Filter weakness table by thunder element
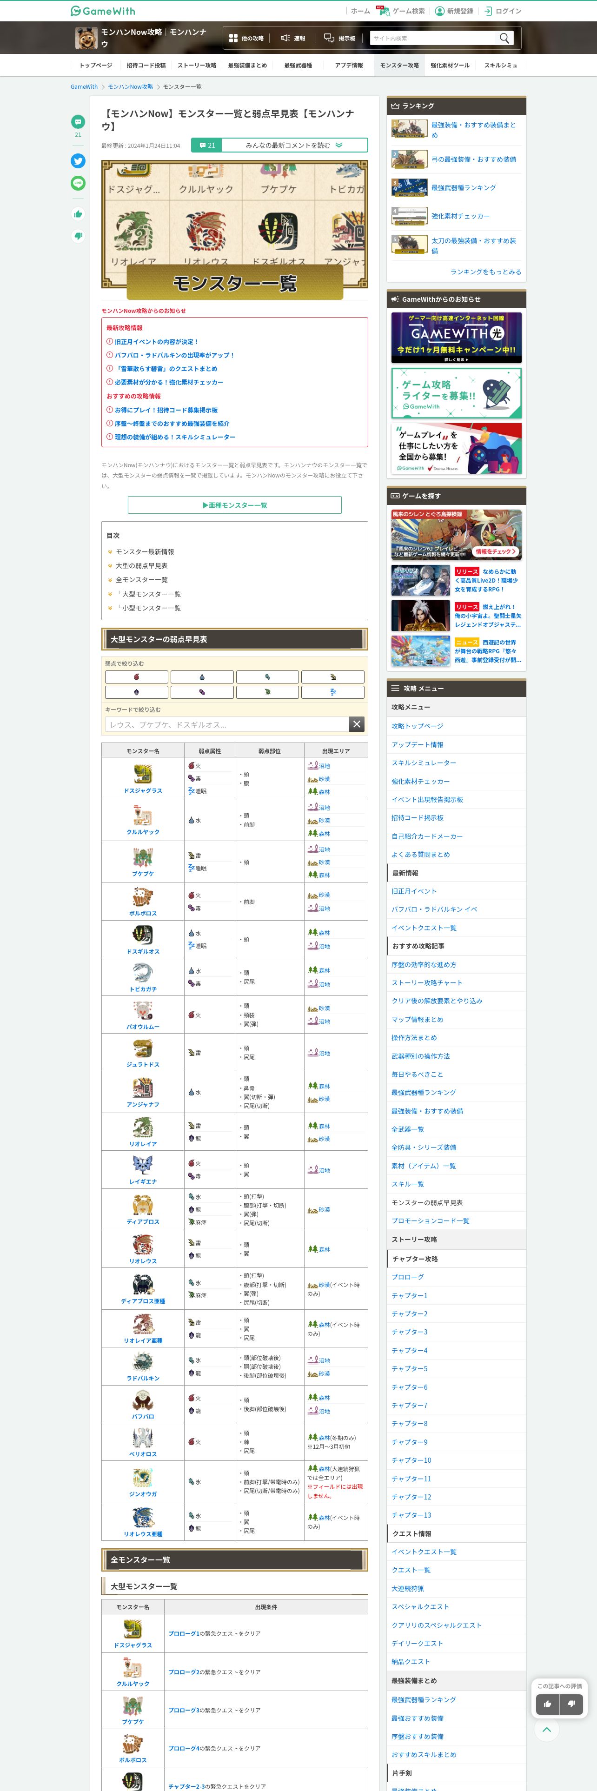597x1791 pixels. click(333, 677)
